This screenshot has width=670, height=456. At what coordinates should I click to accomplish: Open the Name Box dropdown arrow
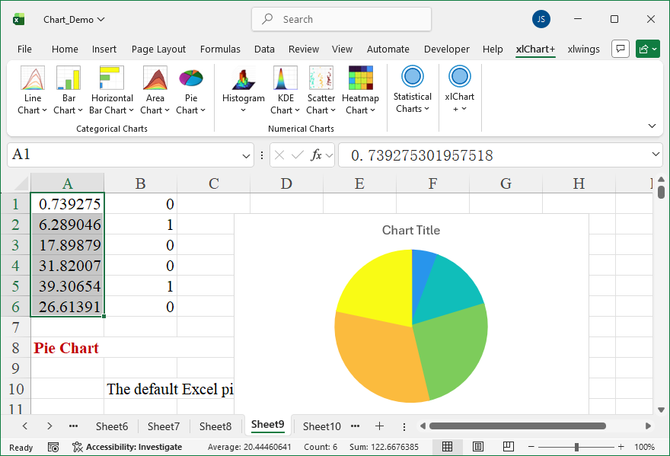coord(246,155)
